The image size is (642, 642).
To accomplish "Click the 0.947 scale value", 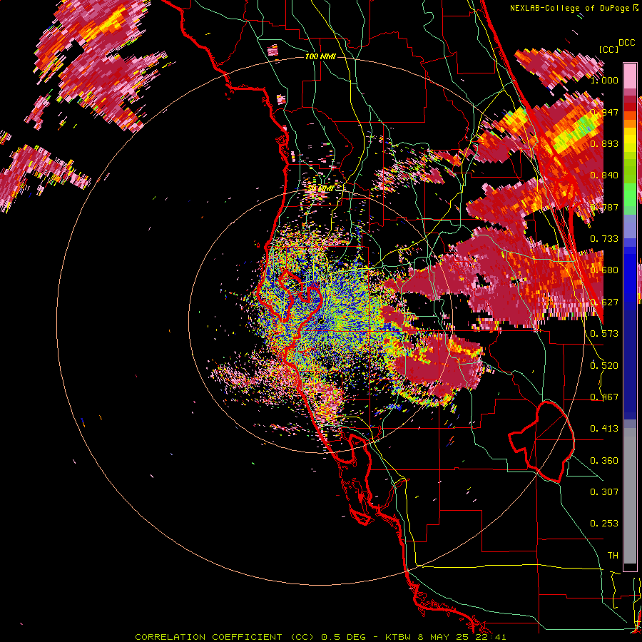I will pyautogui.click(x=604, y=112).
